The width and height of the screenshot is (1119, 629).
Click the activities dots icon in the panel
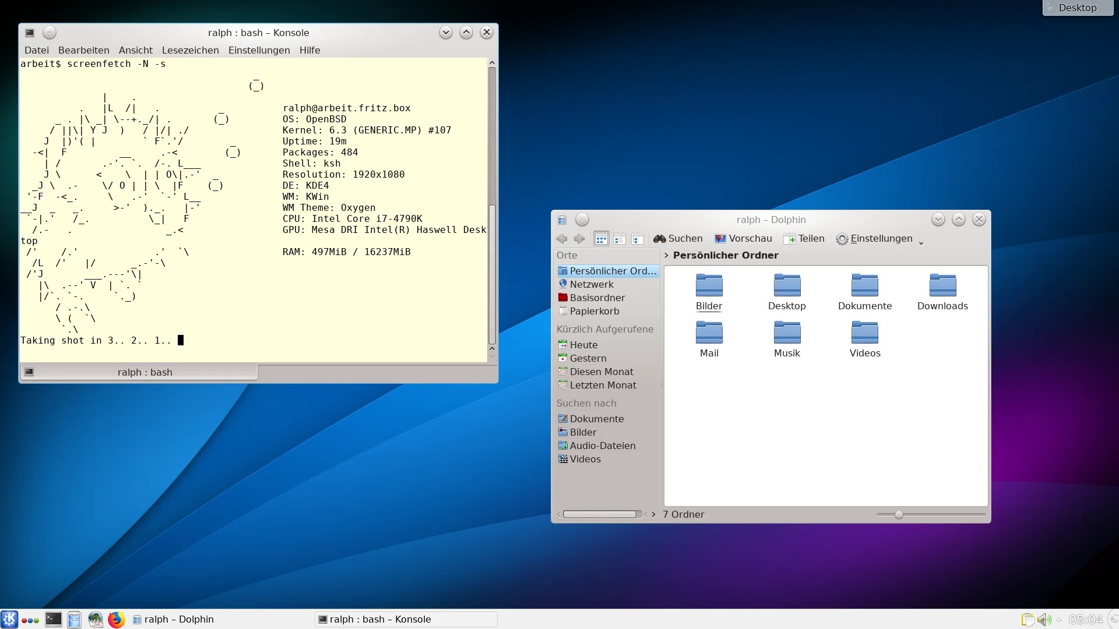(30, 620)
